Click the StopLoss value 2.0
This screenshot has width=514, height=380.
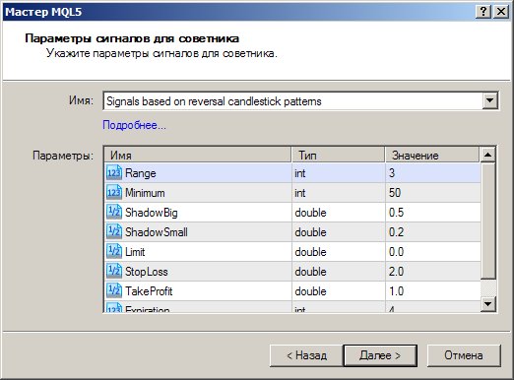[433, 272]
